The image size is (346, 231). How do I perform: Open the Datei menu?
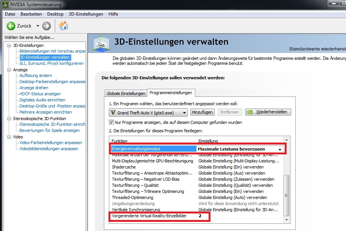pyautogui.click(x=10, y=14)
